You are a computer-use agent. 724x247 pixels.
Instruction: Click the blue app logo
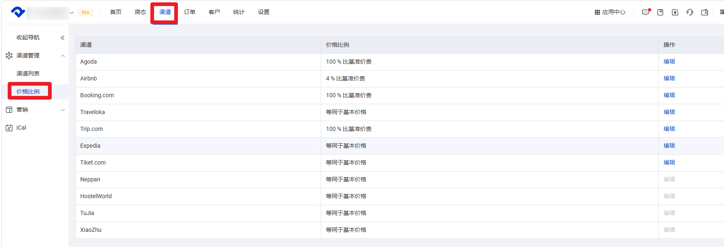(18, 12)
